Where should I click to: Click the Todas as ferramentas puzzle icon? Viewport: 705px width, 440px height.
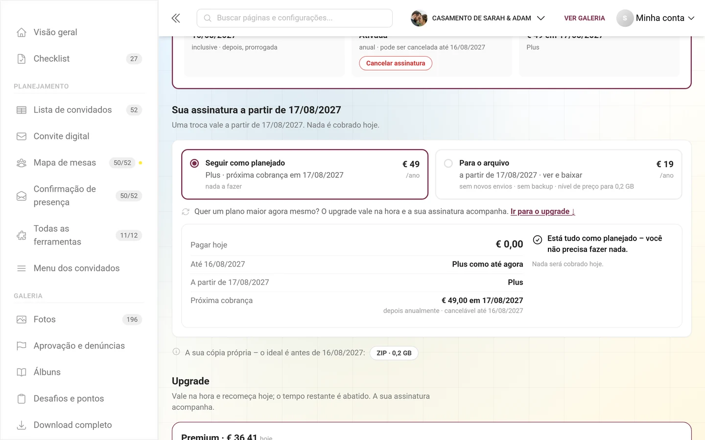click(x=22, y=236)
